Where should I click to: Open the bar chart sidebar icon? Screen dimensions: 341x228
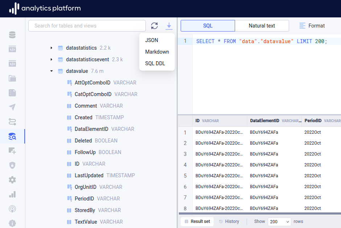[x=12, y=194]
